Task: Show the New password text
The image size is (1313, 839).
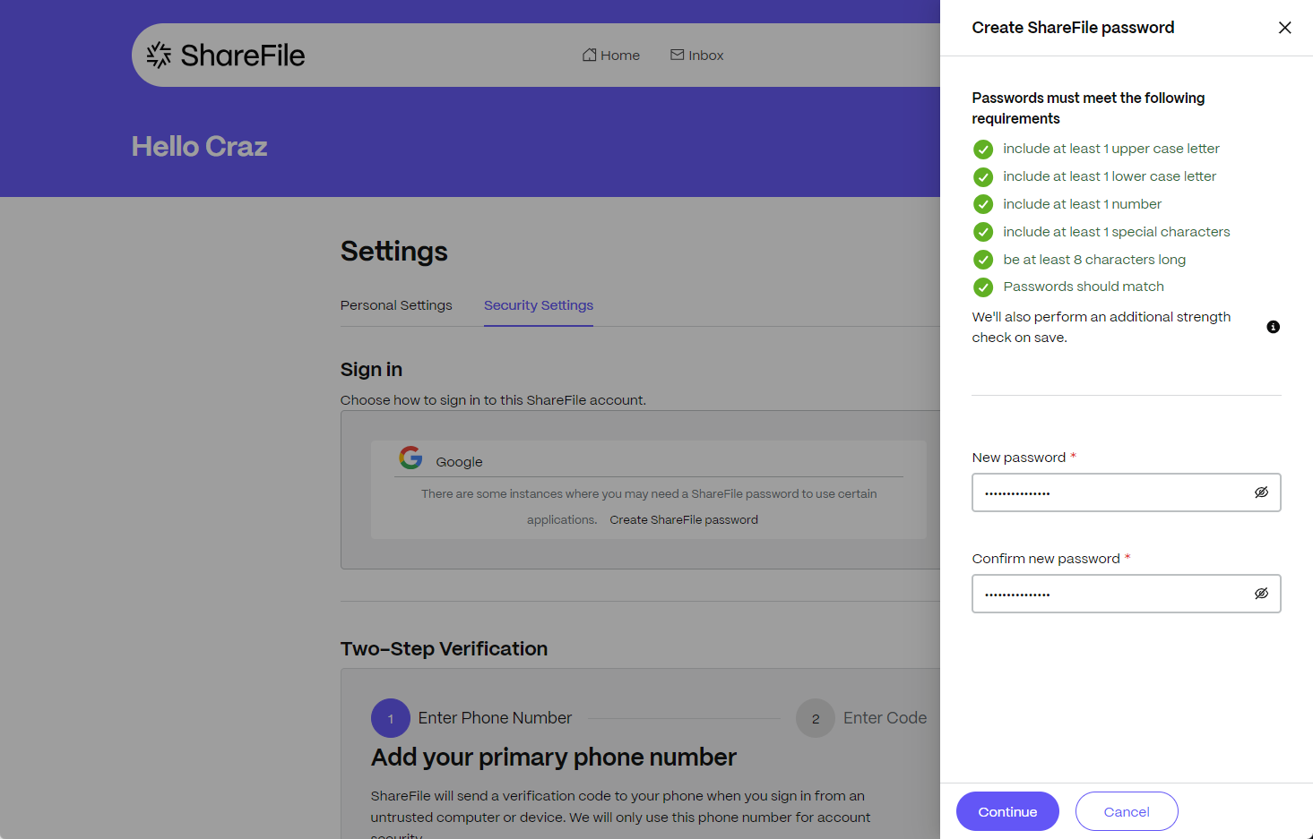Action: tap(1261, 492)
